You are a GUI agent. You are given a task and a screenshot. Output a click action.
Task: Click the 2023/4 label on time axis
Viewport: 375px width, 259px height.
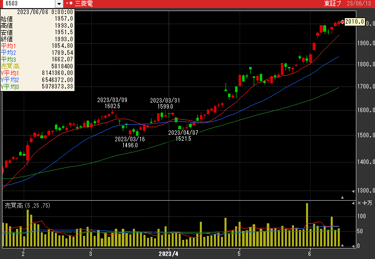(169, 253)
